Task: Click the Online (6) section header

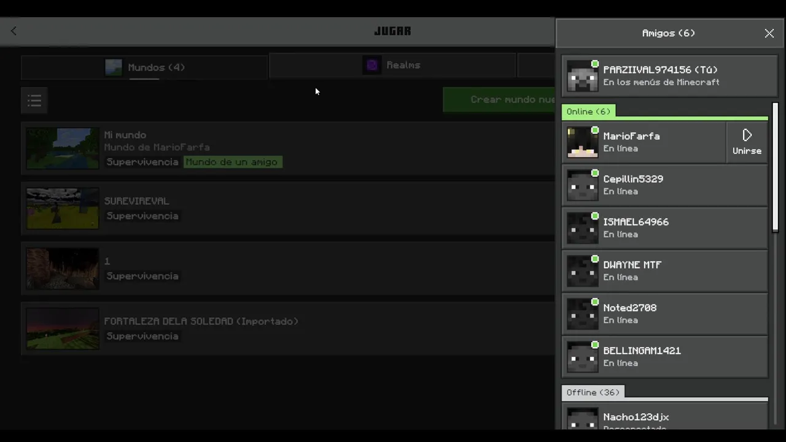Action: click(x=588, y=111)
